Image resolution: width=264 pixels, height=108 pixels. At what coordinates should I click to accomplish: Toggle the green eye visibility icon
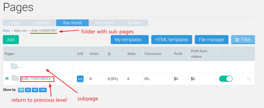(x=7, y=78)
